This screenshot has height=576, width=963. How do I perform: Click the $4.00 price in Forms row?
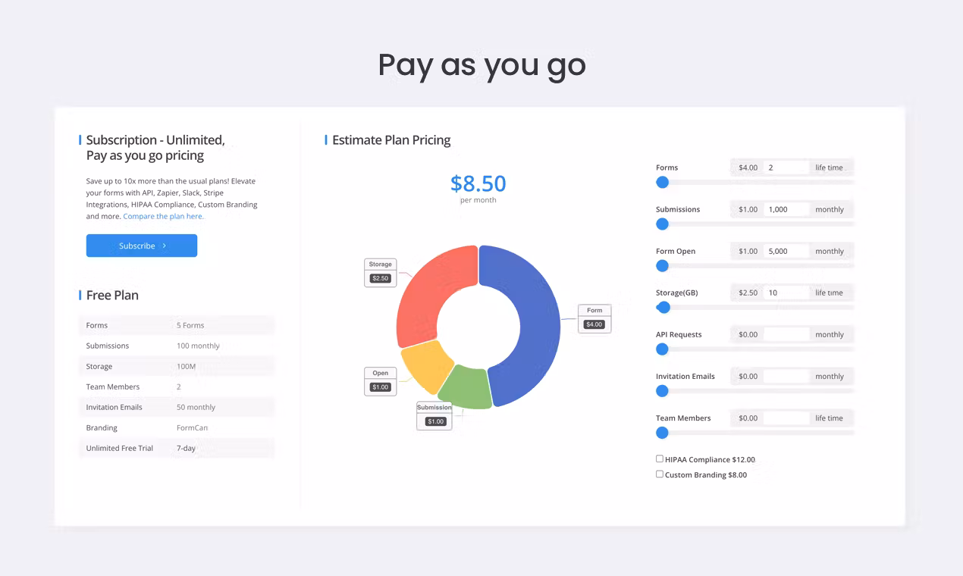pos(748,167)
